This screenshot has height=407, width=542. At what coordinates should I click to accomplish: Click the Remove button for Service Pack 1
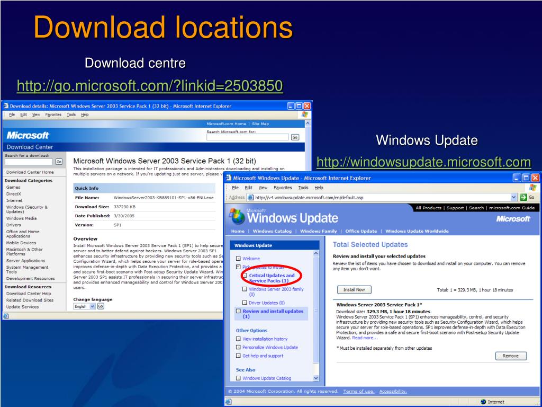511,356
